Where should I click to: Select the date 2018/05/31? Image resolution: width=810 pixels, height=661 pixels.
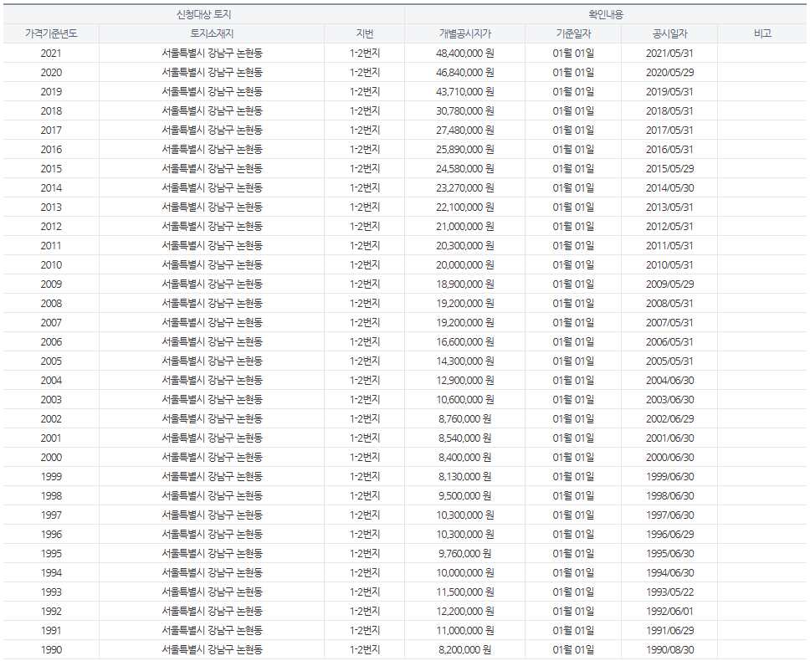[669, 111]
